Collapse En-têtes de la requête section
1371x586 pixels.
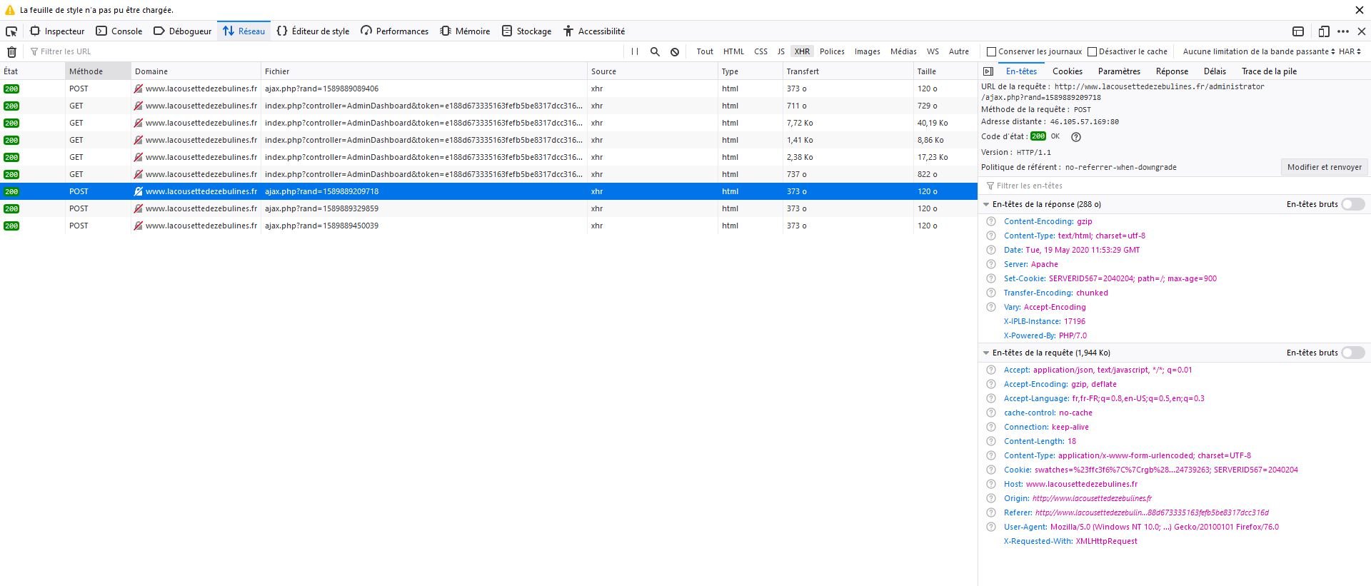(x=986, y=353)
